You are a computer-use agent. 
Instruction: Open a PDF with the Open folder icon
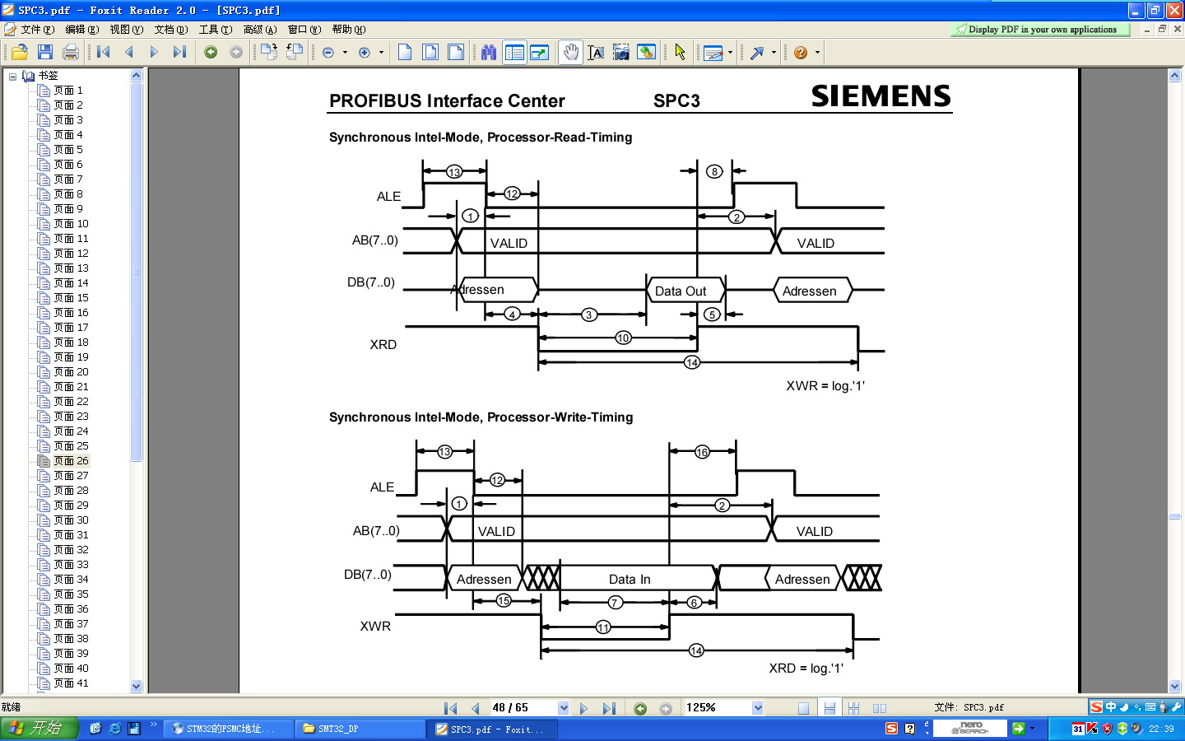(20, 52)
